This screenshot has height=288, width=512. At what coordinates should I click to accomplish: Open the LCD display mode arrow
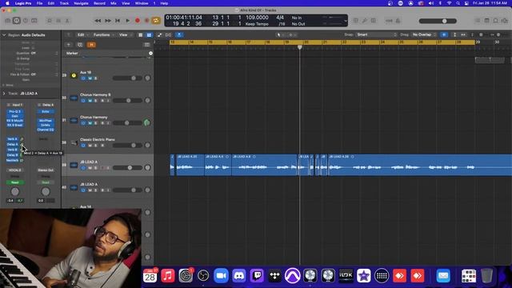346,21
